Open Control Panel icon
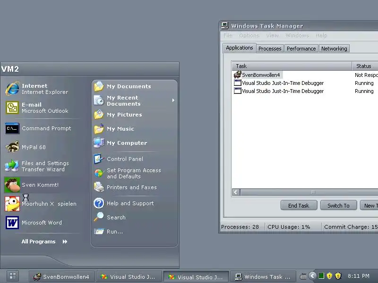378x283 pixels. (99, 159)
